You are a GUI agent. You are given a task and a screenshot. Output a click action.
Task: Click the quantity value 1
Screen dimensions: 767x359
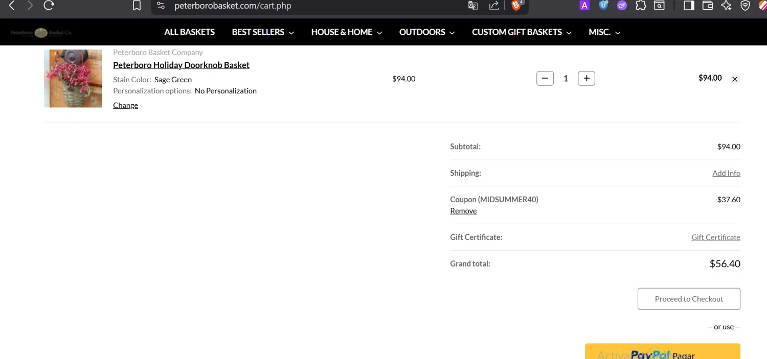coord(566,79)
